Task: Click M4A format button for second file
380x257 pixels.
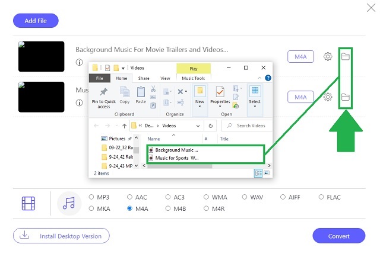Action: tap(300, 97)
